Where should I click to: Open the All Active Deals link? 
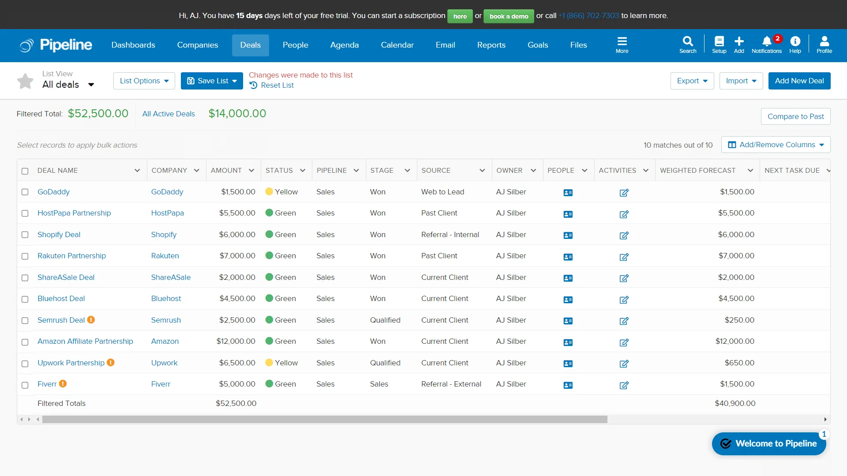pyautogui.click(x=169, y=114)
